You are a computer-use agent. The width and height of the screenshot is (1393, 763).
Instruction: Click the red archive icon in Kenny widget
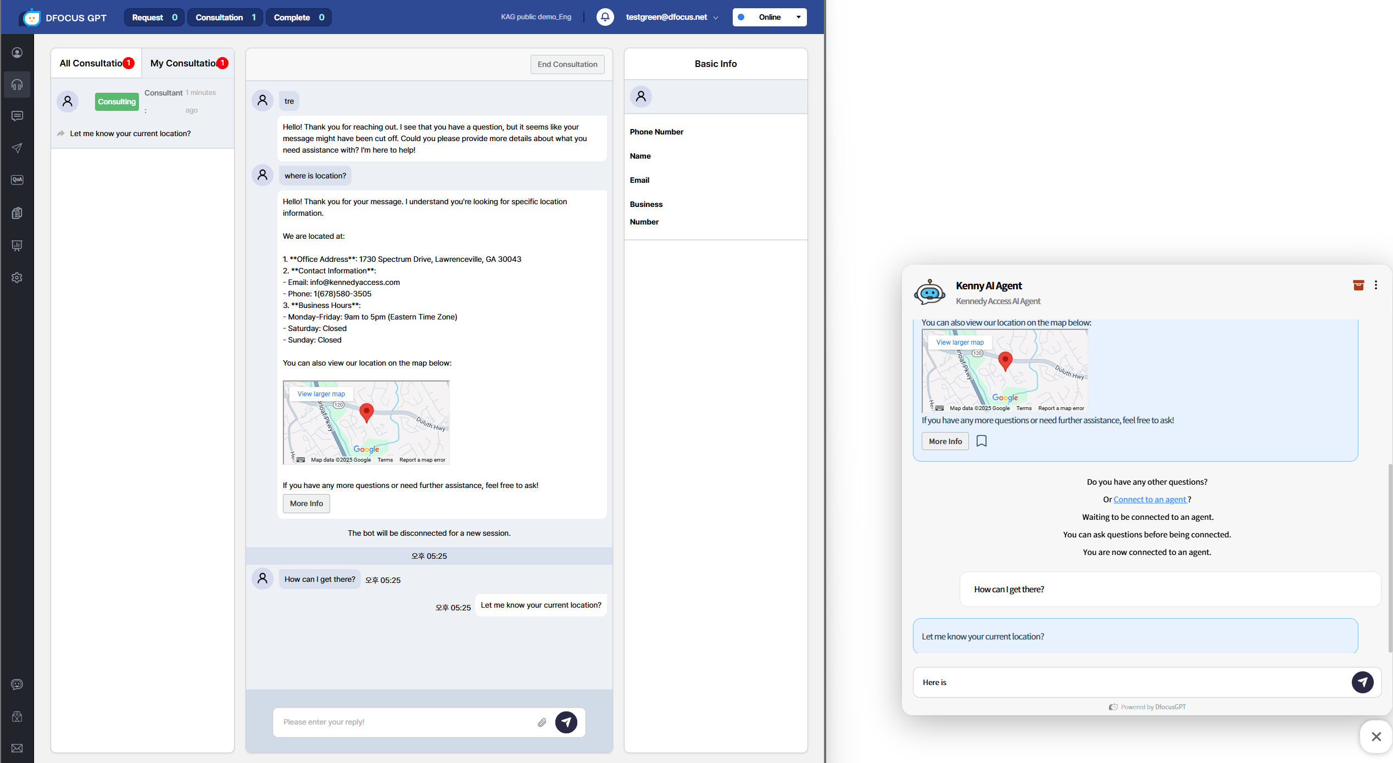pos(1358,285)
